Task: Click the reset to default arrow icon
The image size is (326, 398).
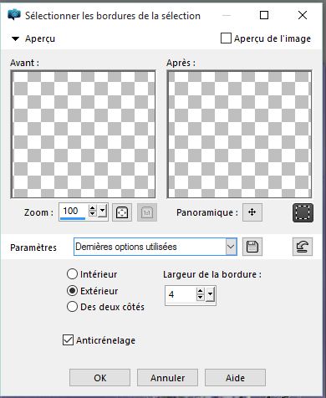Action: click(x=303, y=247)
